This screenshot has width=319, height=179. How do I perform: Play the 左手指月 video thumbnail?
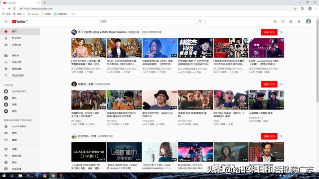tap(89, 48)
